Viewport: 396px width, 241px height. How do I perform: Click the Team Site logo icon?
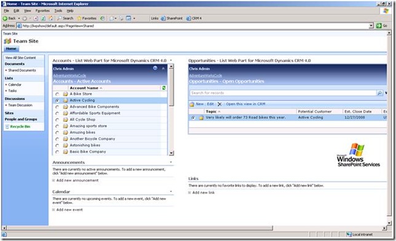pos(7,41)
